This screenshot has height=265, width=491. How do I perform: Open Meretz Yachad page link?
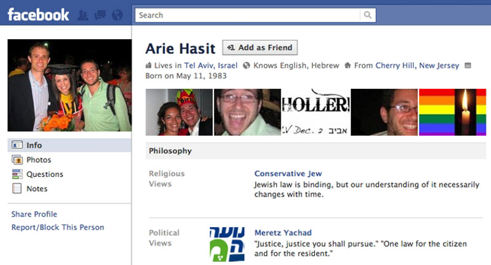click(283, 233)
